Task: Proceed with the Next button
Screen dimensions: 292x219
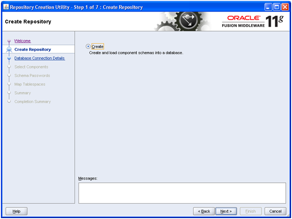Action: tap(226, 211)
